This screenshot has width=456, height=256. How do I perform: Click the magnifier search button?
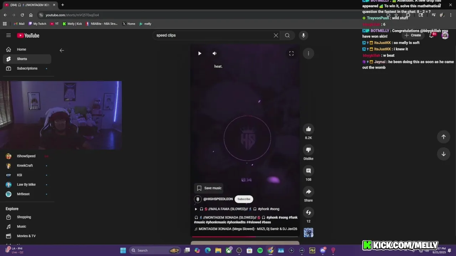pos(287,35)
